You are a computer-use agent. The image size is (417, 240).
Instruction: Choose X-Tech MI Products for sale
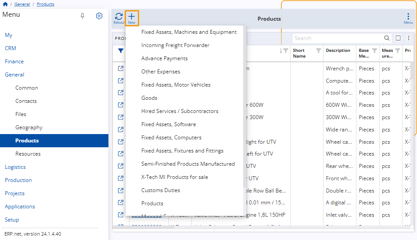click(174, 177)
